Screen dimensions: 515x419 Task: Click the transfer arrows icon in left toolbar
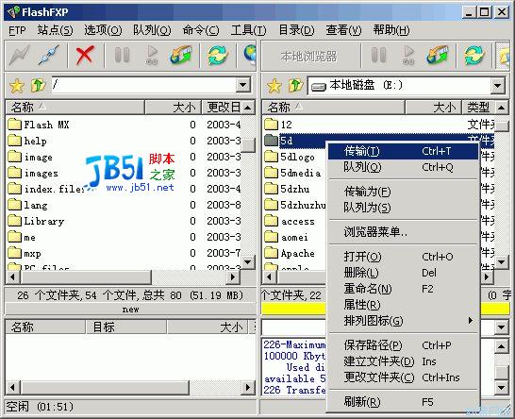[x=181, y=55]
